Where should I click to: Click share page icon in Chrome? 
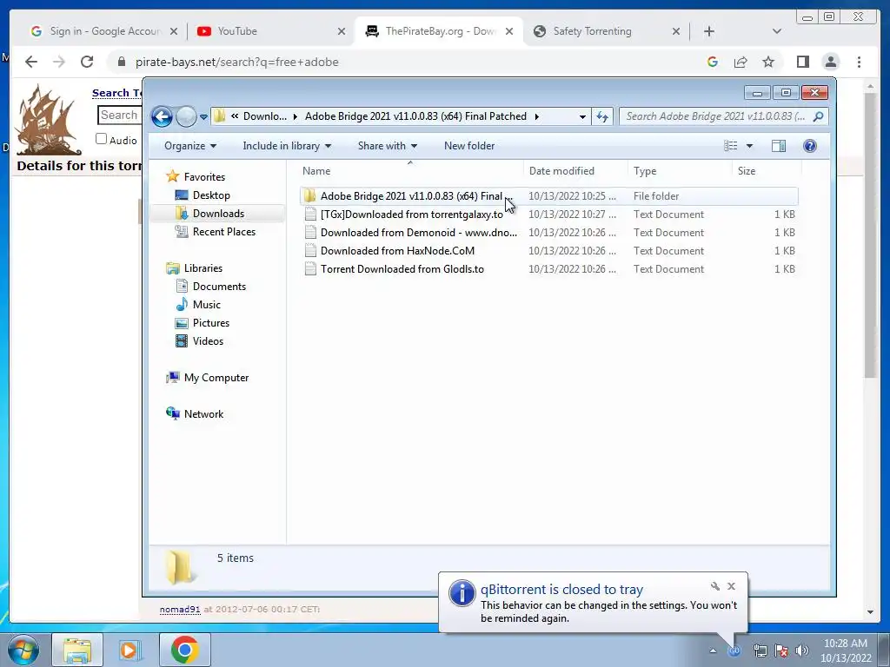pyautogui.click(x=741, y=62)
